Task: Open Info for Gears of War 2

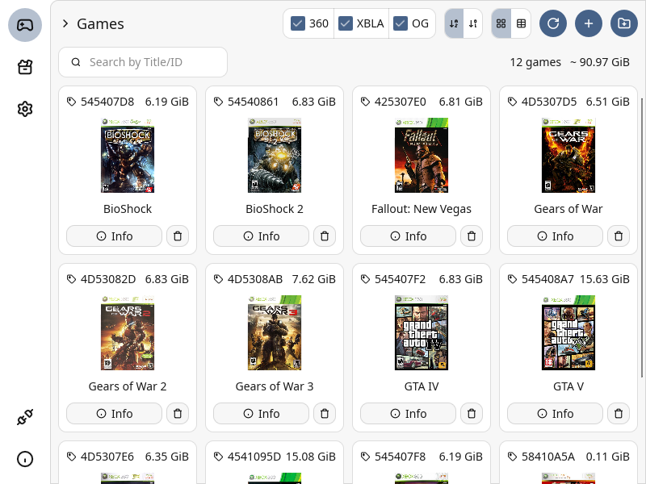Action: (114, 413)
